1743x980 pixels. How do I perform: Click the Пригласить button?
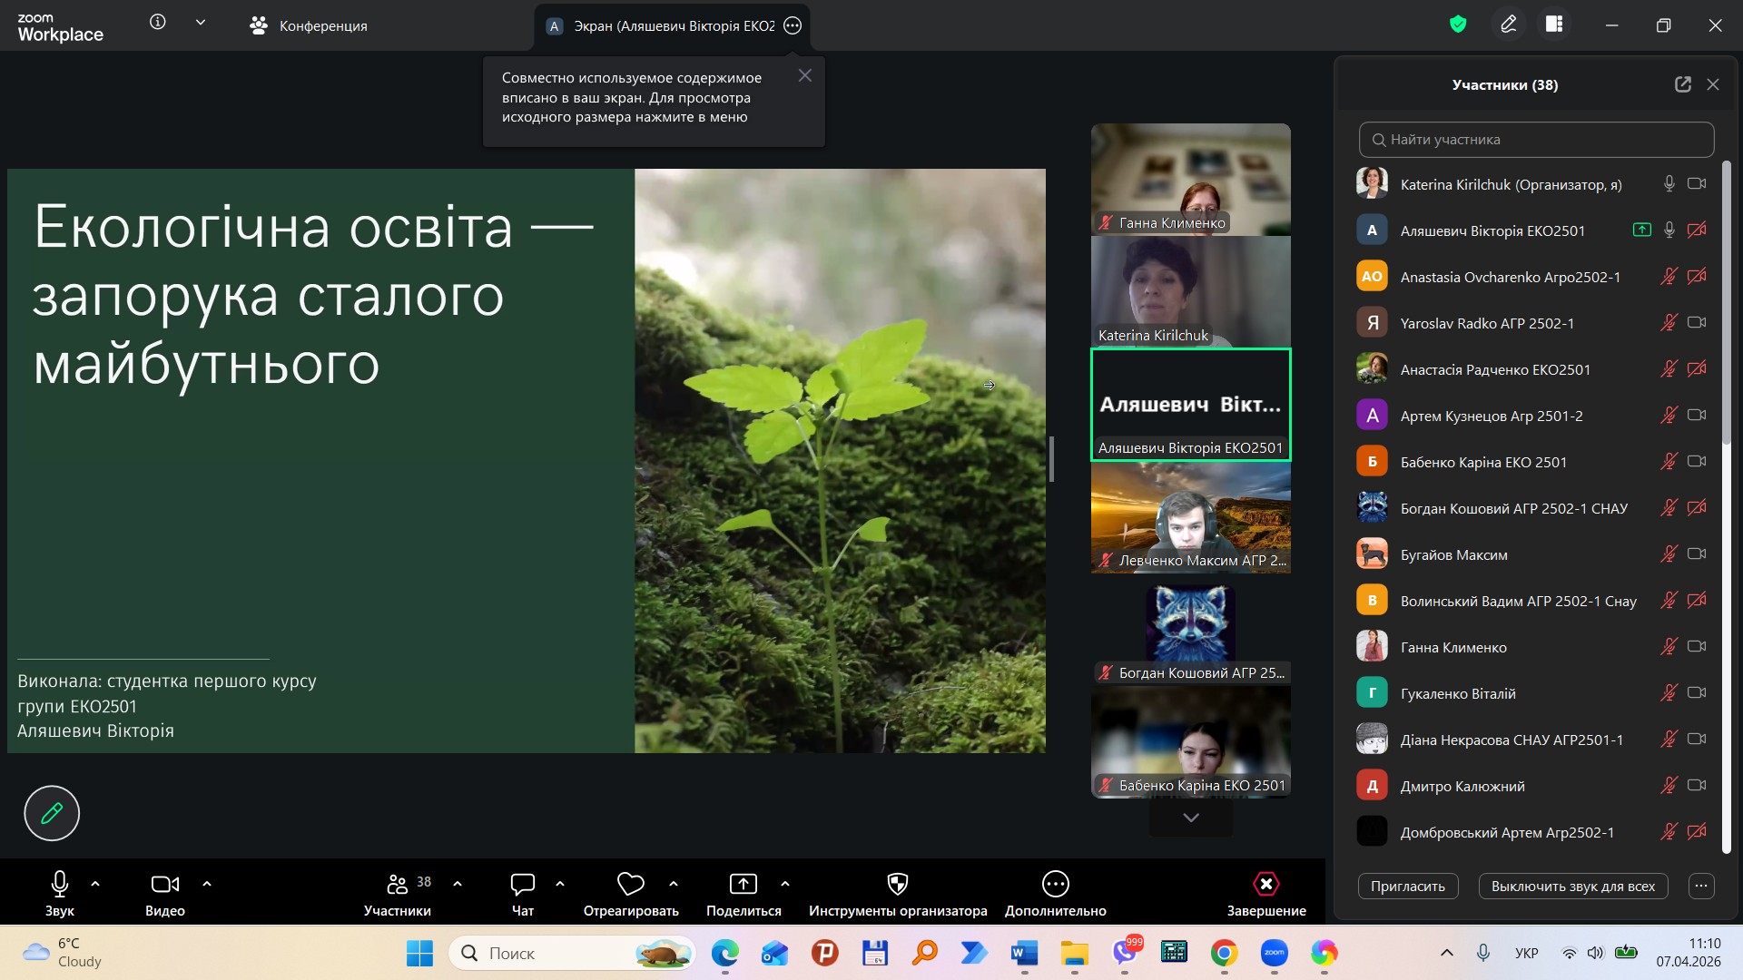pyautogui.click(x=1407, y=887)
